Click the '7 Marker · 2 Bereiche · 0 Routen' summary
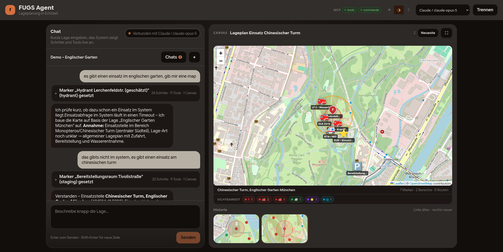 tap(424, 190)
